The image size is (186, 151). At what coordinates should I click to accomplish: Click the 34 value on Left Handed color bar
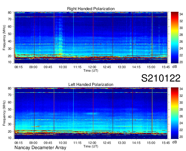pyautogui.click(x=181, y=89)
